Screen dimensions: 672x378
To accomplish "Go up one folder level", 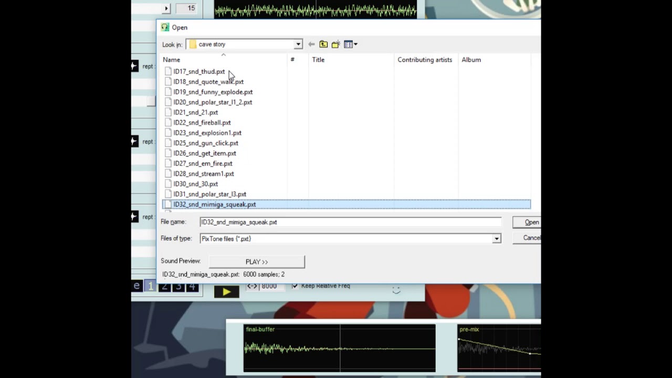I will [323, 45].
